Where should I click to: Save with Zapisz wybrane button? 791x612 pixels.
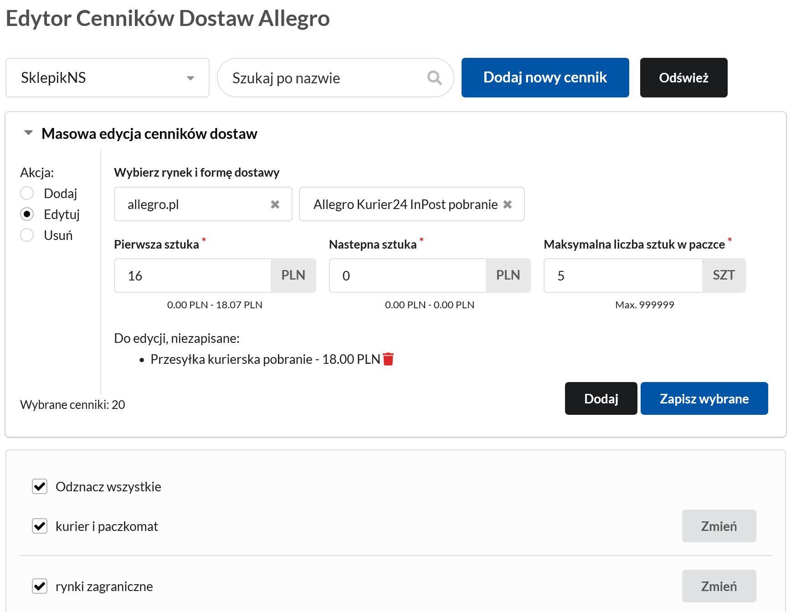[x=704, y=398]
